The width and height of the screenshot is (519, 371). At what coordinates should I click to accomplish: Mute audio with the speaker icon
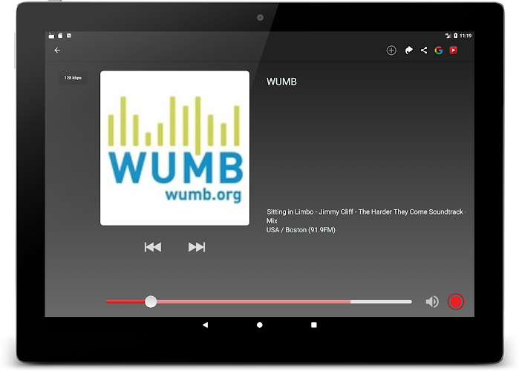[x=431, y=301]
